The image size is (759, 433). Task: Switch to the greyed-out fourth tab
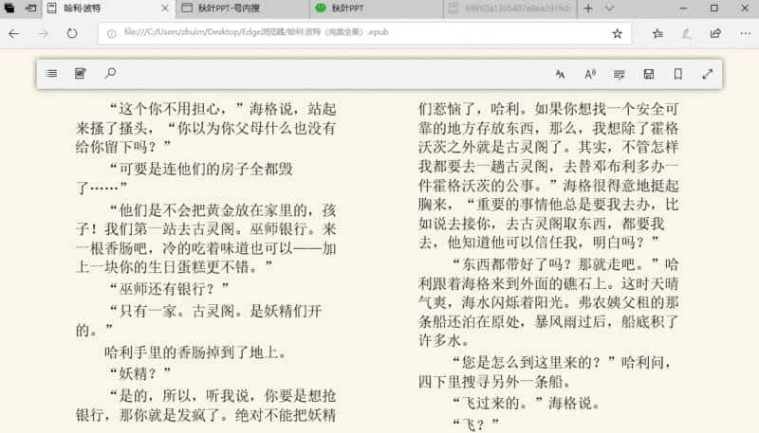click(x=509, y=9)
